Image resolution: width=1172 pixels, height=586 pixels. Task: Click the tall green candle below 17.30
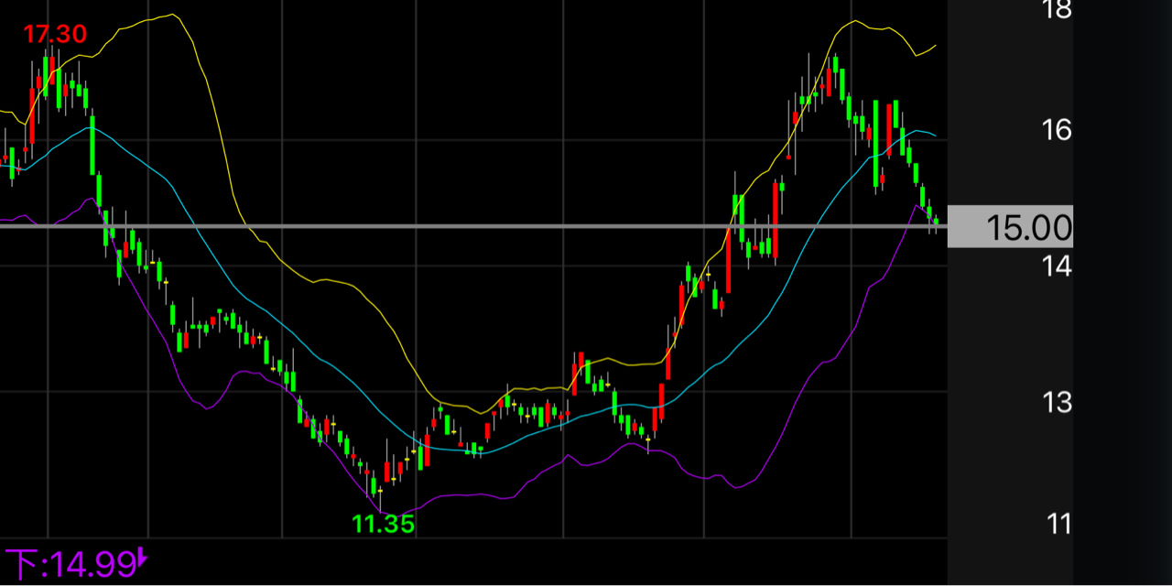(46, 77)
